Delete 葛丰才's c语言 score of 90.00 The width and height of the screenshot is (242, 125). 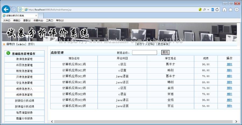coord(230,64)
